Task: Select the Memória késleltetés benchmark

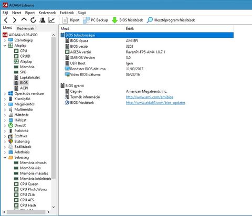Action: pos(33,179)
